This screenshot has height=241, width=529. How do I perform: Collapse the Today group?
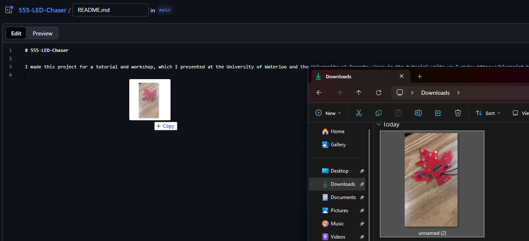[379, 124]
